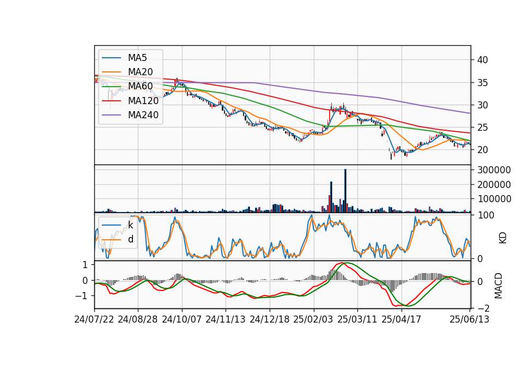The height and width of the screenshot is (376, 523).
Task: Click the KD axis value 100
Action: point(485,215)
